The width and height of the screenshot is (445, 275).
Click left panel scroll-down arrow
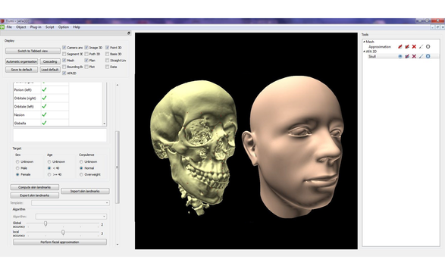118,244
